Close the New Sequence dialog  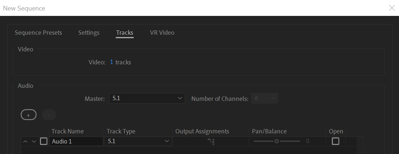(392, 8)
